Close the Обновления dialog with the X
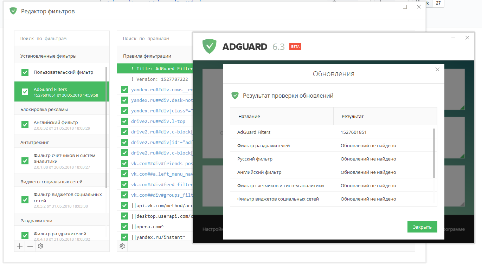This screenshot has width=482, height=275. click(x=437, y=70)
